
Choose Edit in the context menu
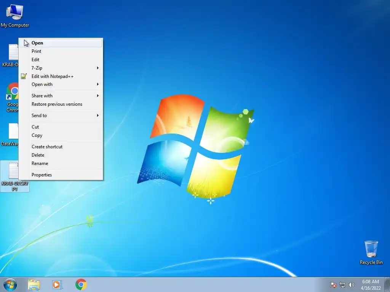[x=61, y=60]
